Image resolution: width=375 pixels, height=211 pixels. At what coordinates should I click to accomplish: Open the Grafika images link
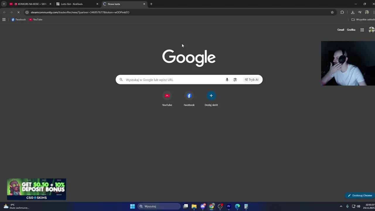tap(351, 30)
